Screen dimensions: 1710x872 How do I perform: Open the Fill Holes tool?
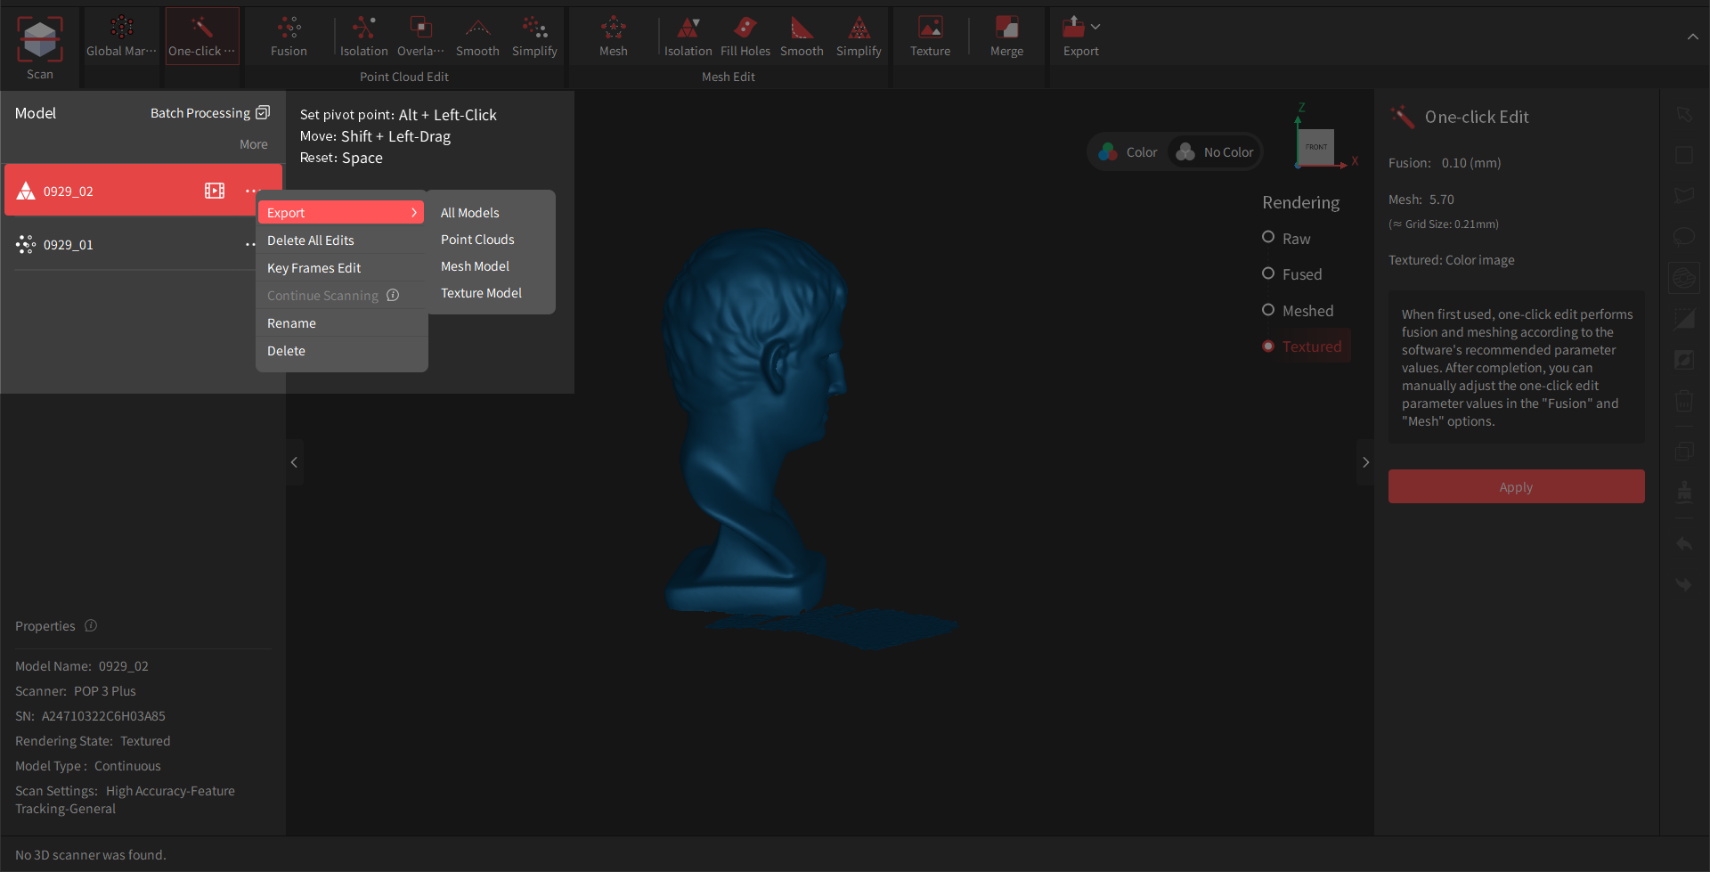pos(745,36)
